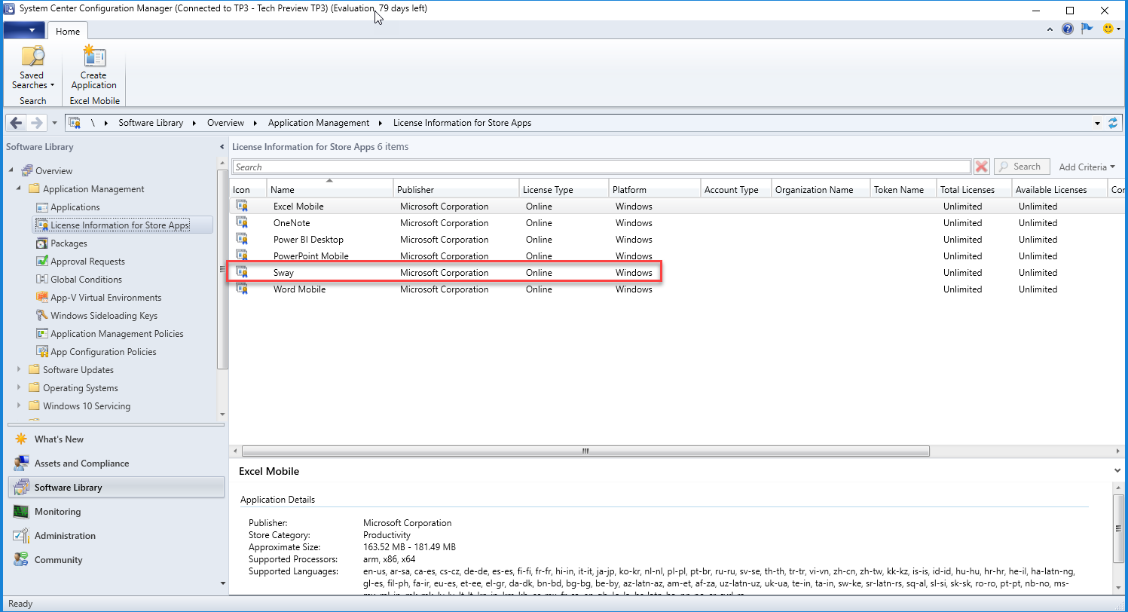Open the What's New workspace
The image size is (1128, 612).
click(116, 439)
